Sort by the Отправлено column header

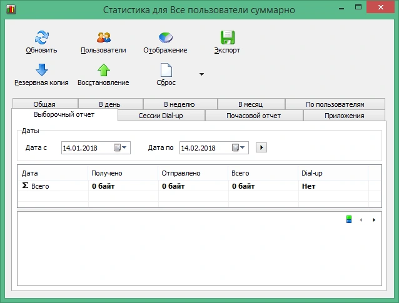tap(193, 173)
